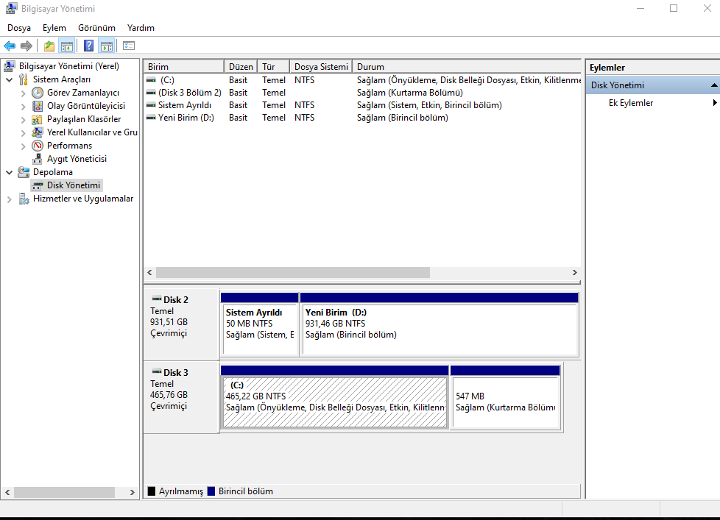Click the Disk 3 drive icon

click(x=157, y=371)
